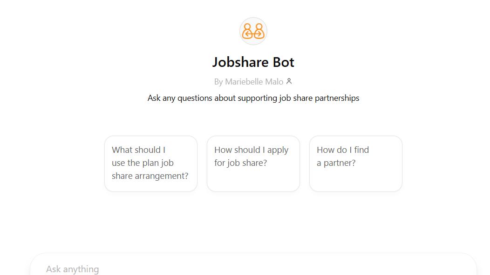
Task: Select the small user profile icon
Action: 289,81
